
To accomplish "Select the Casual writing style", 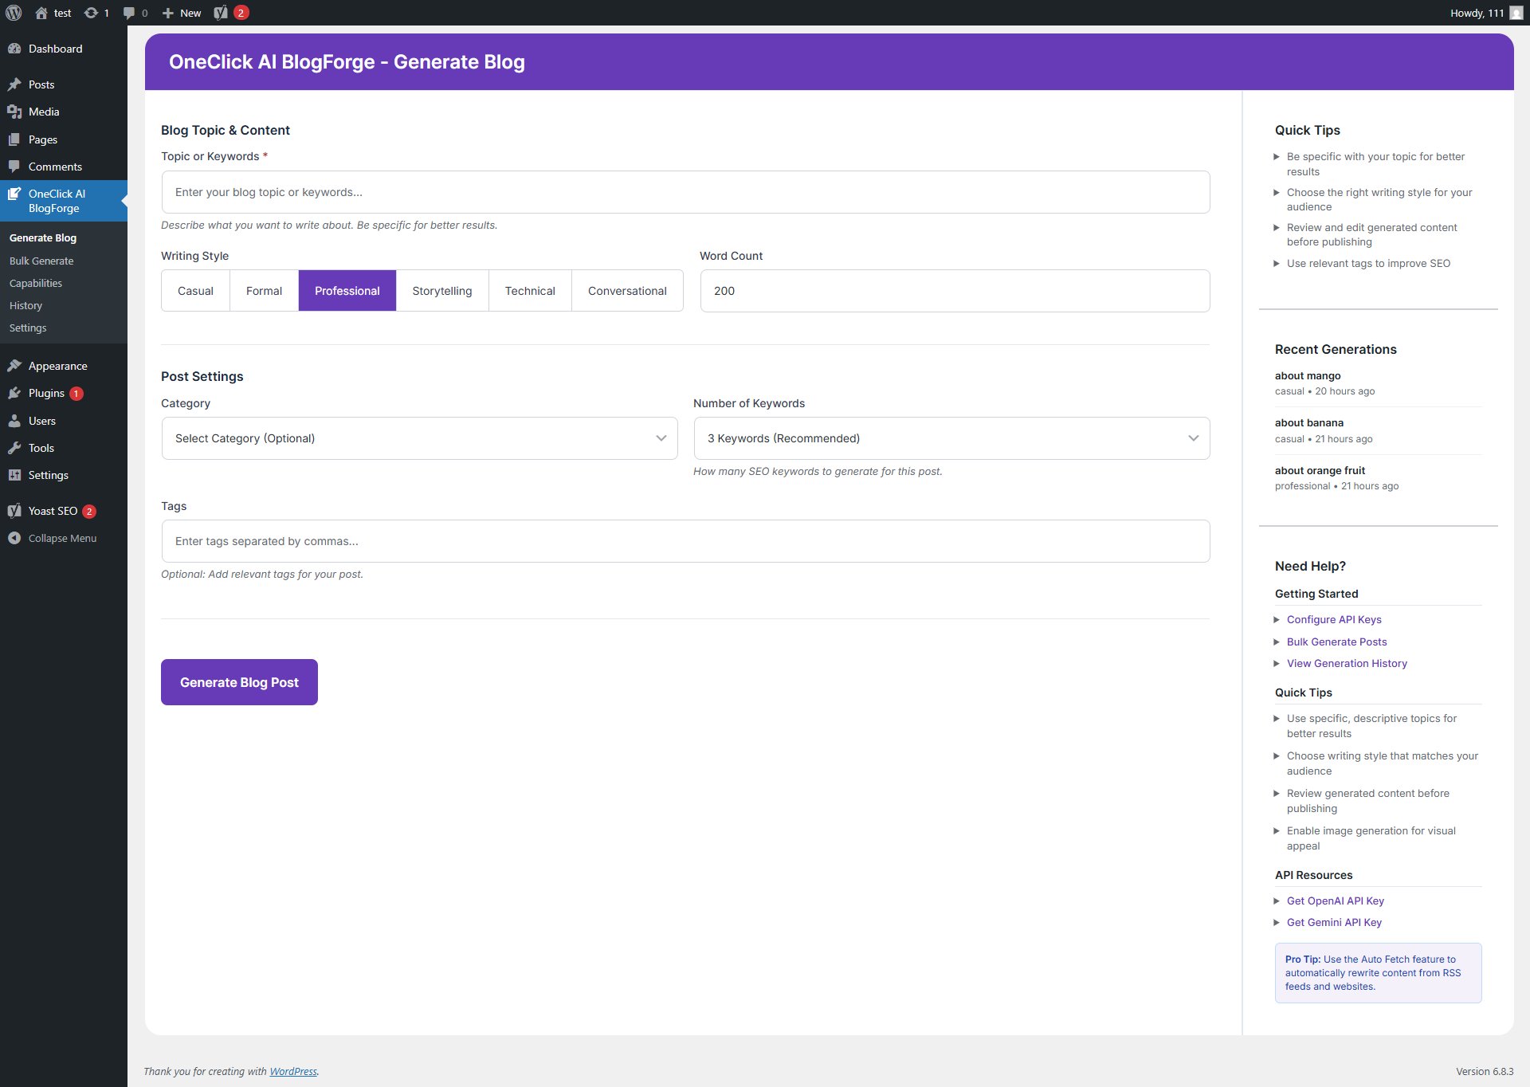I will click(195, 291).
